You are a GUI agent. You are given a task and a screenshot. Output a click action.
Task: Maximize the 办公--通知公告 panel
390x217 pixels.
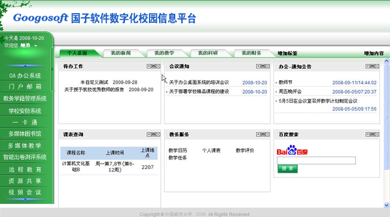coord(372,66)
